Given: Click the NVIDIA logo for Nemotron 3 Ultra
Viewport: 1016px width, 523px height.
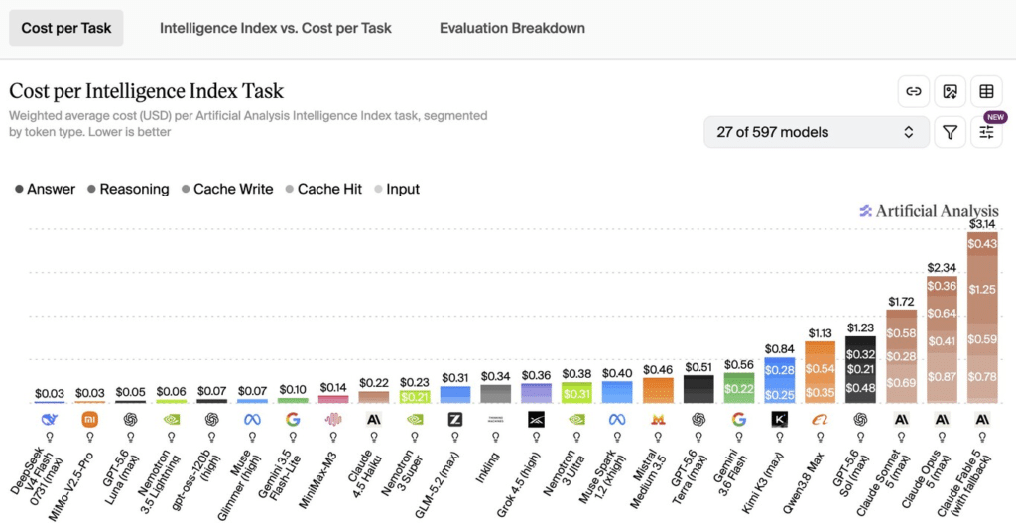Looking at the screenshot, I should [576, 420].
